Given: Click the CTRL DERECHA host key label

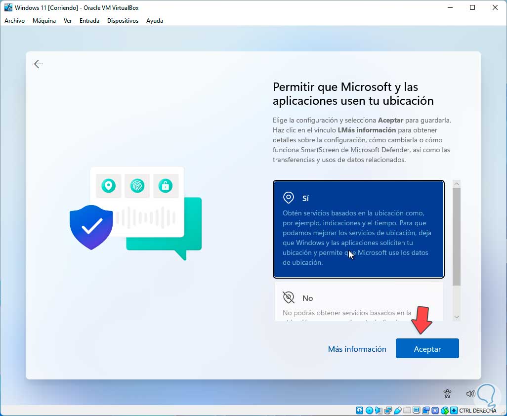Looking at the screenshot, I should point(477,411).
